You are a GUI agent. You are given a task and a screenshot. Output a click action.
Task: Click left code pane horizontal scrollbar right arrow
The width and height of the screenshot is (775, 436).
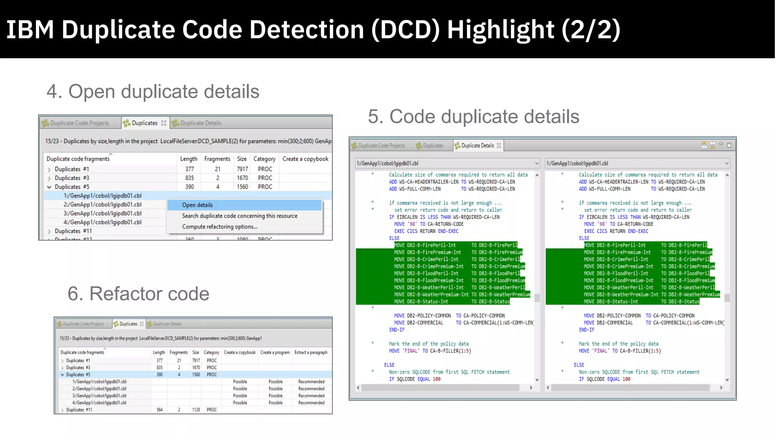click(531, 388)
